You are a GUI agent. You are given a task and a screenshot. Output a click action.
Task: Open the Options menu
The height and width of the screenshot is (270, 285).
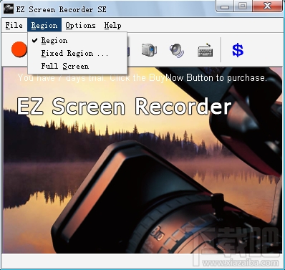(80, 25)
